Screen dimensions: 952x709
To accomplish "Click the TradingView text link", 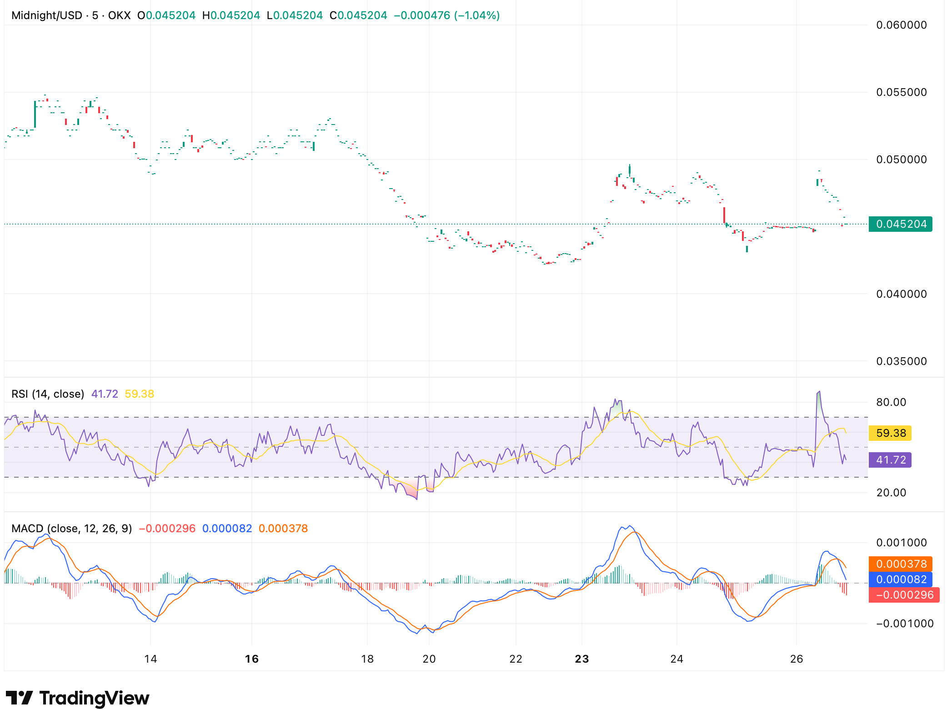I will [x=94, y=698].
